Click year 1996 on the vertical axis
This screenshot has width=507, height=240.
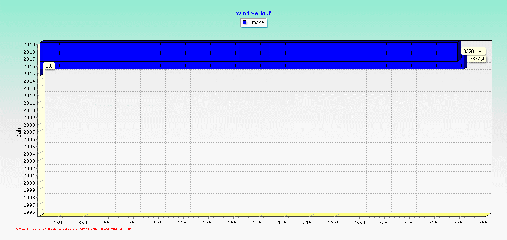[29, 213]
